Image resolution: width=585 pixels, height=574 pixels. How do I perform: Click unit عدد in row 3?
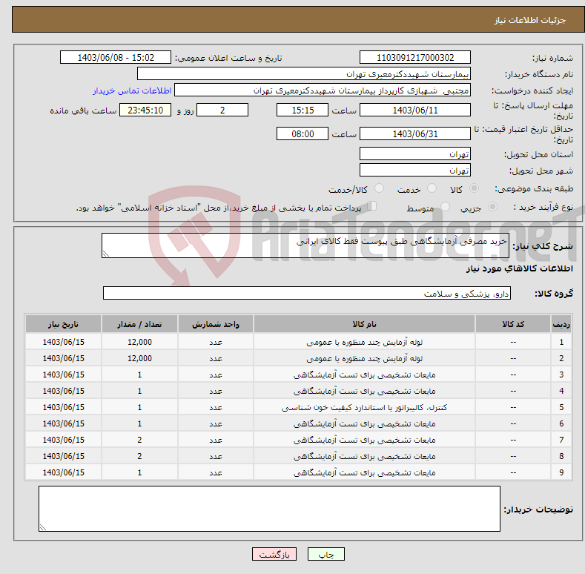216,375
